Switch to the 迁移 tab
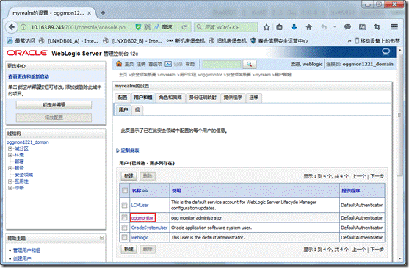 (x=254, y=98)
